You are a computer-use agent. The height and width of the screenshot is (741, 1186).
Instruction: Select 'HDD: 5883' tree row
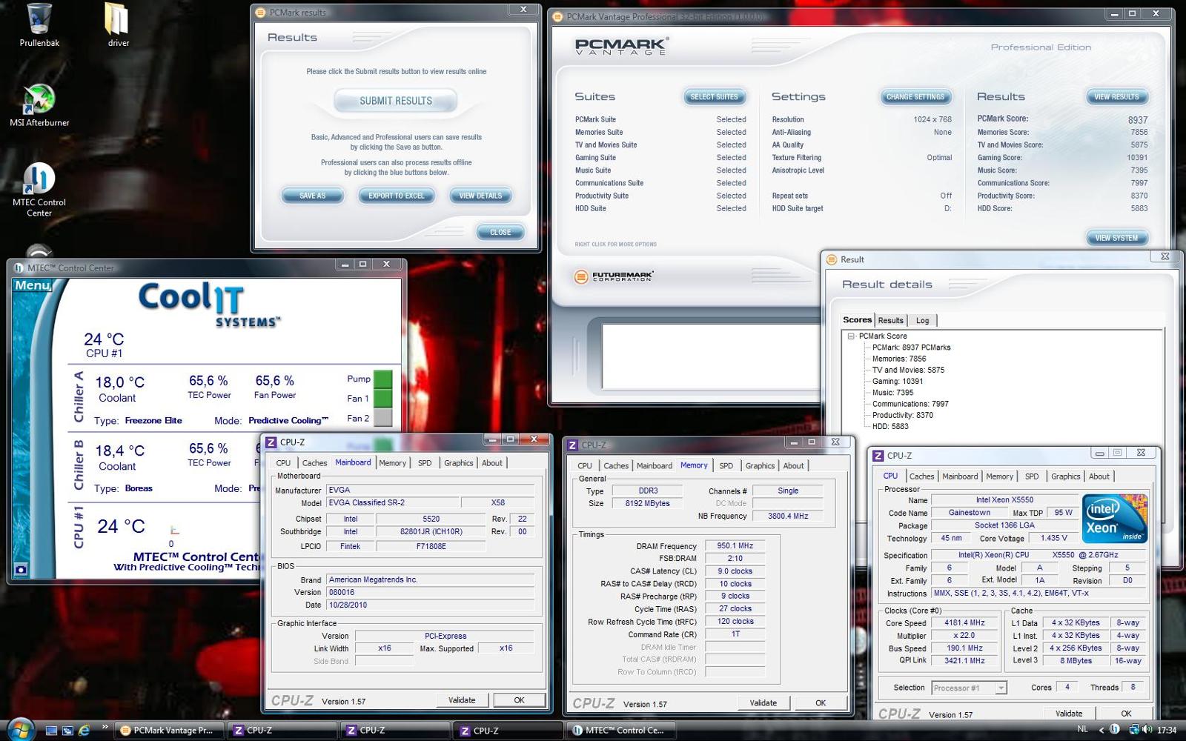(x=890, y=427)
